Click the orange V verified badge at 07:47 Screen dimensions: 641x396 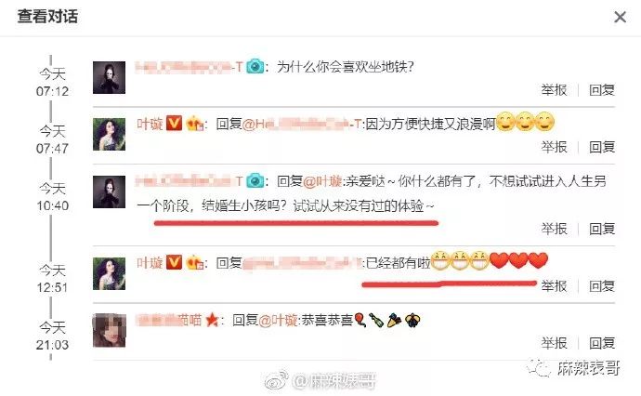174,123
